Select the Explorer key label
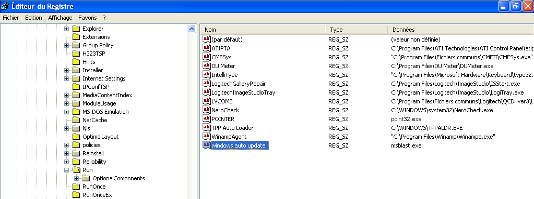 coord(93,29)
